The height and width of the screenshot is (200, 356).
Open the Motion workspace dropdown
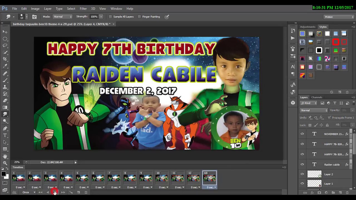(x=339, y=17)
